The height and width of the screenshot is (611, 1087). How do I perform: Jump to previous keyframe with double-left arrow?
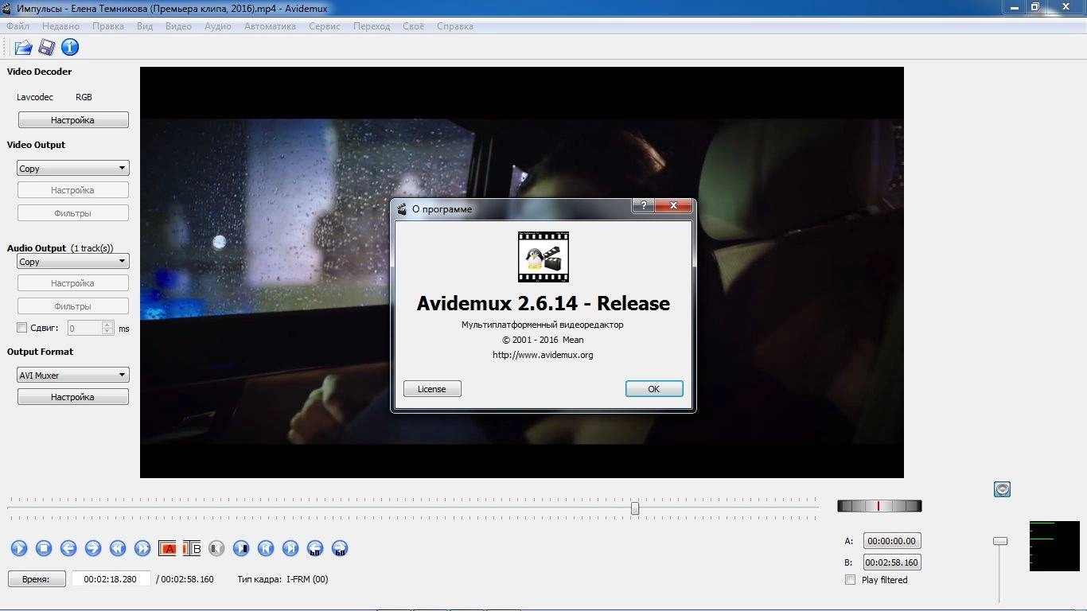pos(118,548)
